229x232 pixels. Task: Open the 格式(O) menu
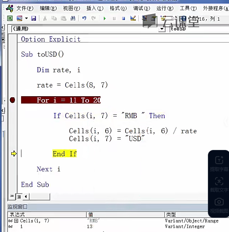click(118, 8)
